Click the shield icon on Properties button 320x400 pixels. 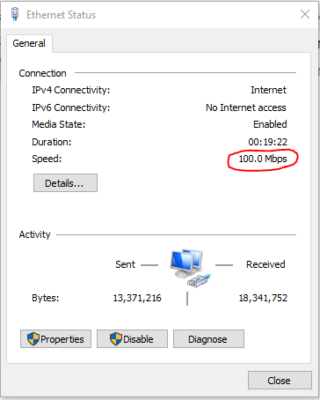coord(33,339)
